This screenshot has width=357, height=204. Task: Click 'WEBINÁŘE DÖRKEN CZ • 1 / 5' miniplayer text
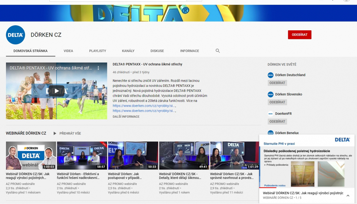click(x=282, y=198)
